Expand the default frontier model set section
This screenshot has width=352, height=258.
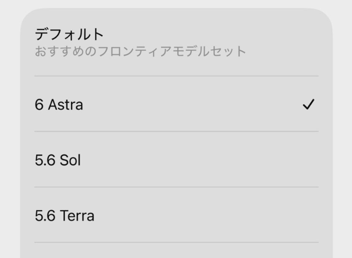click(176, 42)
